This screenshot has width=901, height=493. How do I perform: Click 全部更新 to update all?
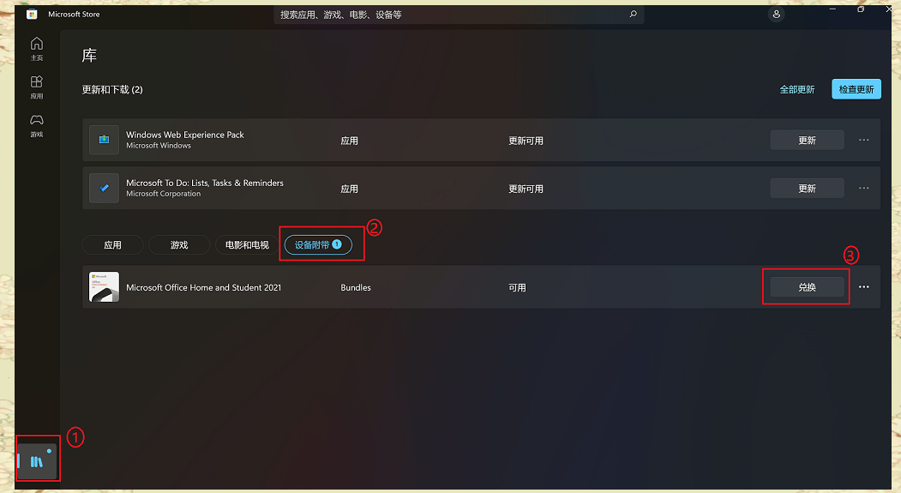pyautogui.click(x=797, y=90)
